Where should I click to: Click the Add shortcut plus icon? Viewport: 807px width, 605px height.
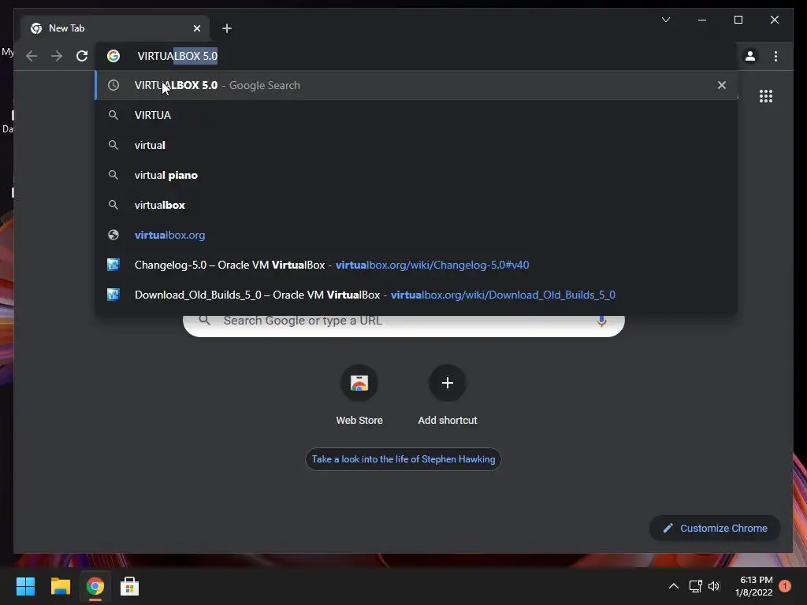(x=448, y=383)
